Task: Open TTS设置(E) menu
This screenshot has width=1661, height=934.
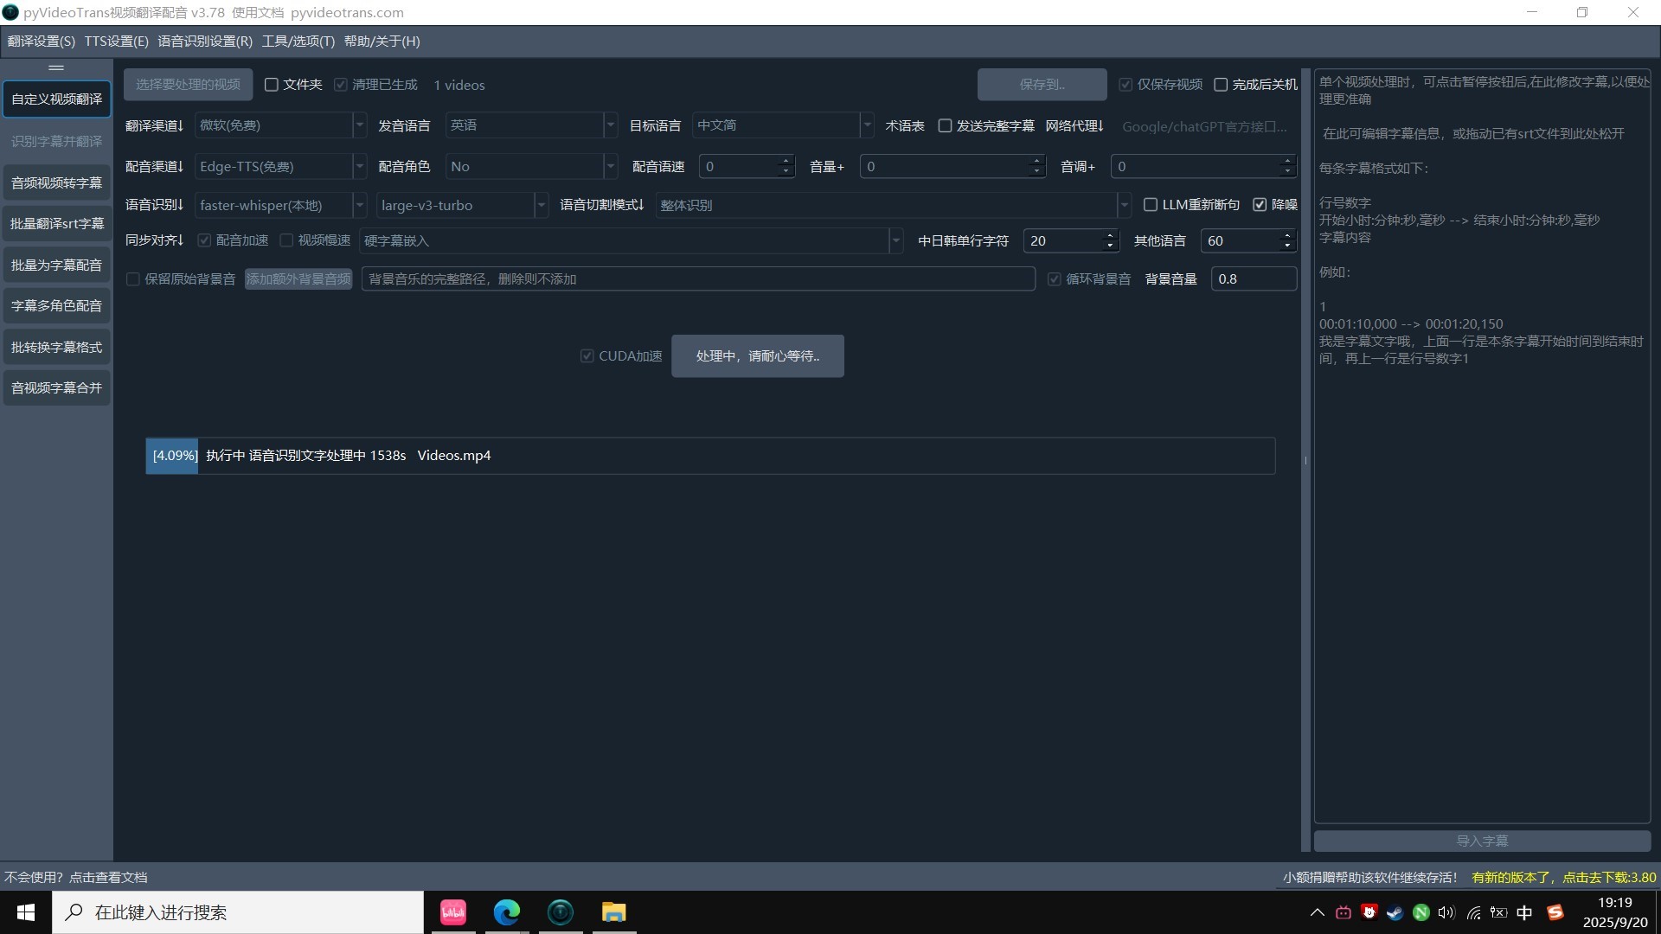Action: click(x=117, y=42)
